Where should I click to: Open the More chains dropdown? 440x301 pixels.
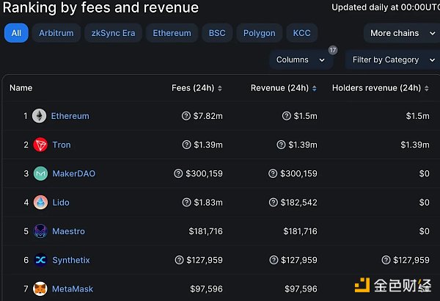[400, 33]
